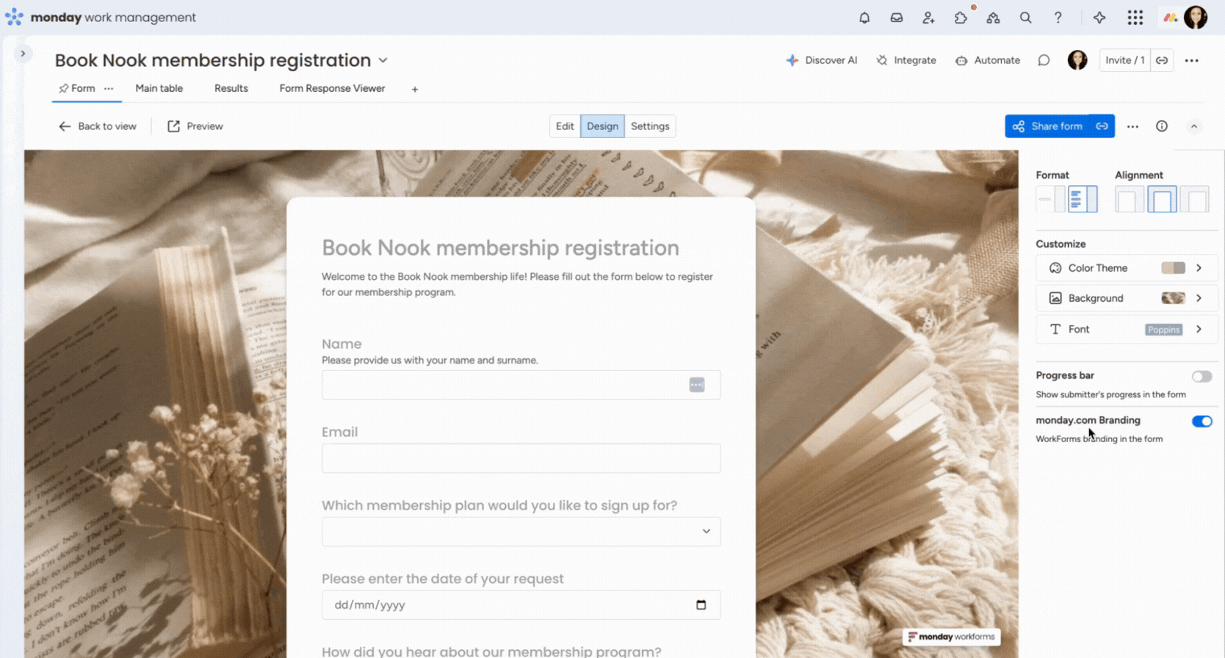Open the form Preview

point(195,126)
